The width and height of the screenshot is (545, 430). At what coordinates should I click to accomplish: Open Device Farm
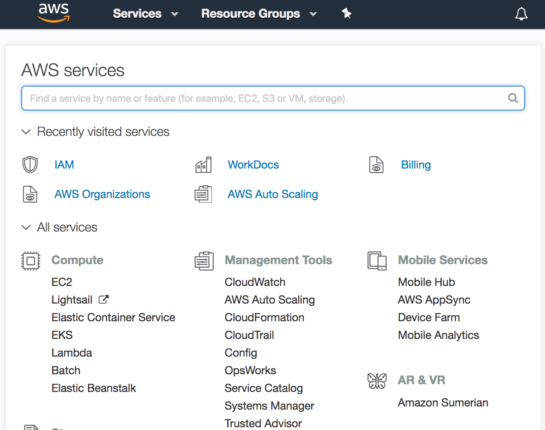(x=429, y=318)
